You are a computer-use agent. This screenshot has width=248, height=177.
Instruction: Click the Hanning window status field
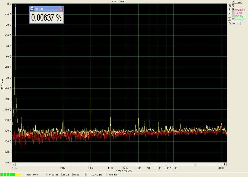coord(114,175)
